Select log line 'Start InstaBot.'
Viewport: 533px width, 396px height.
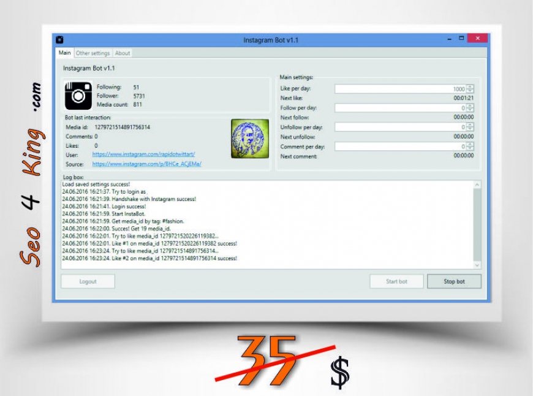[x=104, y=214]
